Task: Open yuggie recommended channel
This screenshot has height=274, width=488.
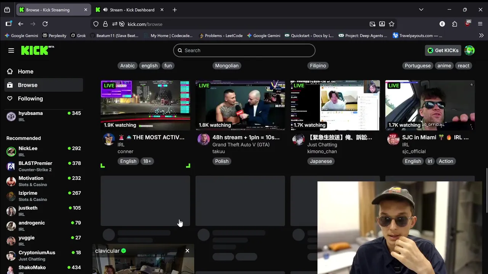Action: click(43, 240)
